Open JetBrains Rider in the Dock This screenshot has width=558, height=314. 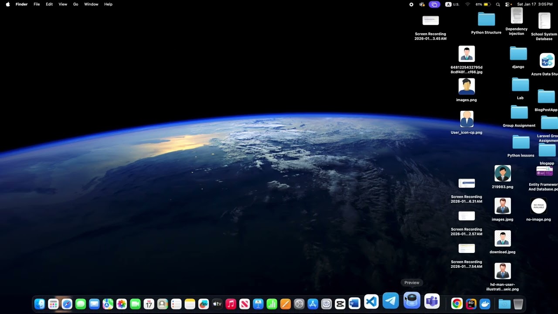(471, 304)
